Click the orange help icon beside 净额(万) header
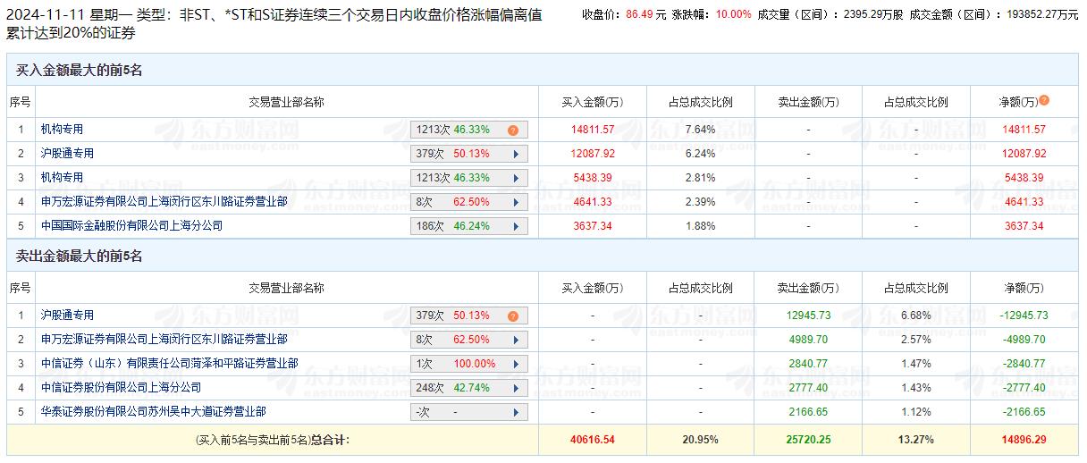The image size is (1087, 463). click(1044, 101)
